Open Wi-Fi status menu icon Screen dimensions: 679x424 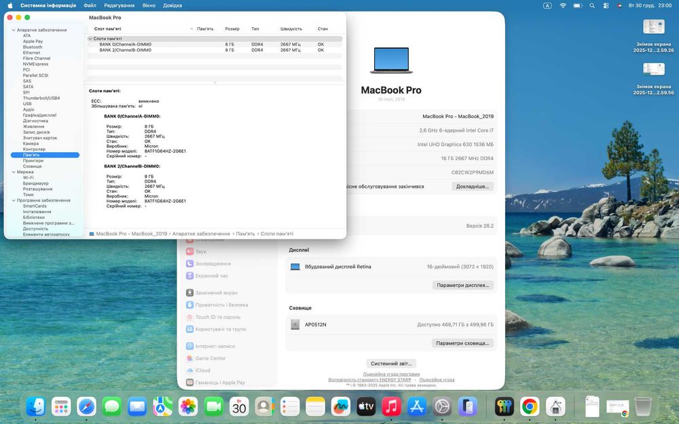click(563, 5)
